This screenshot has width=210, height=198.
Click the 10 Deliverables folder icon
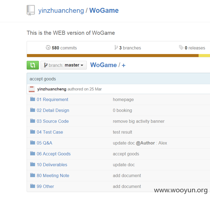click(x=33, y=164)
